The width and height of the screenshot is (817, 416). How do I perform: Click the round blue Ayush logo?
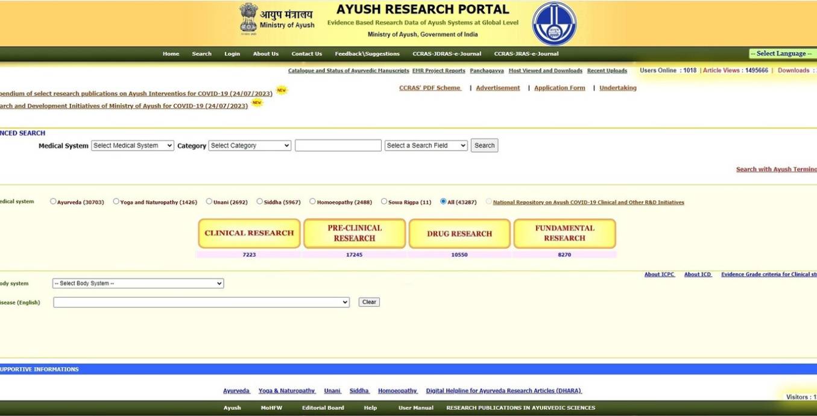pyautogui.click(x=554, y=24)
